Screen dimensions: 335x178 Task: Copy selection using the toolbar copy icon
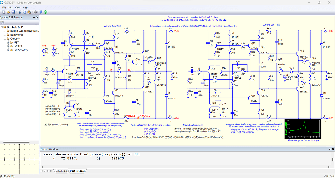24,12
